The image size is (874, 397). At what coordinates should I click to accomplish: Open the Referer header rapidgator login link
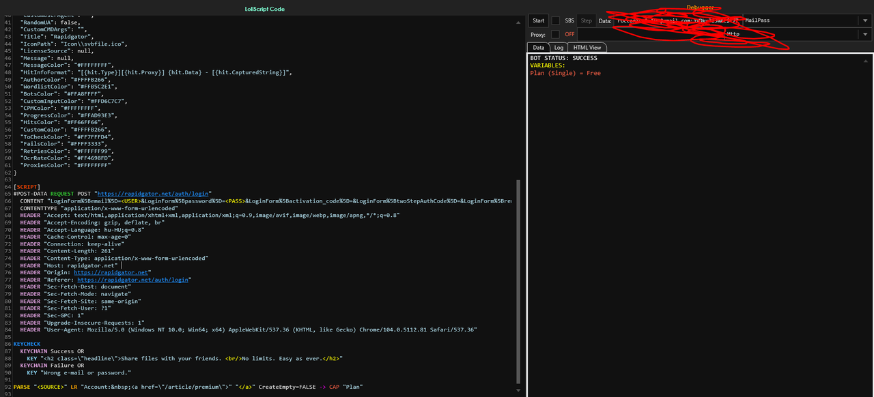click(132, 280)
